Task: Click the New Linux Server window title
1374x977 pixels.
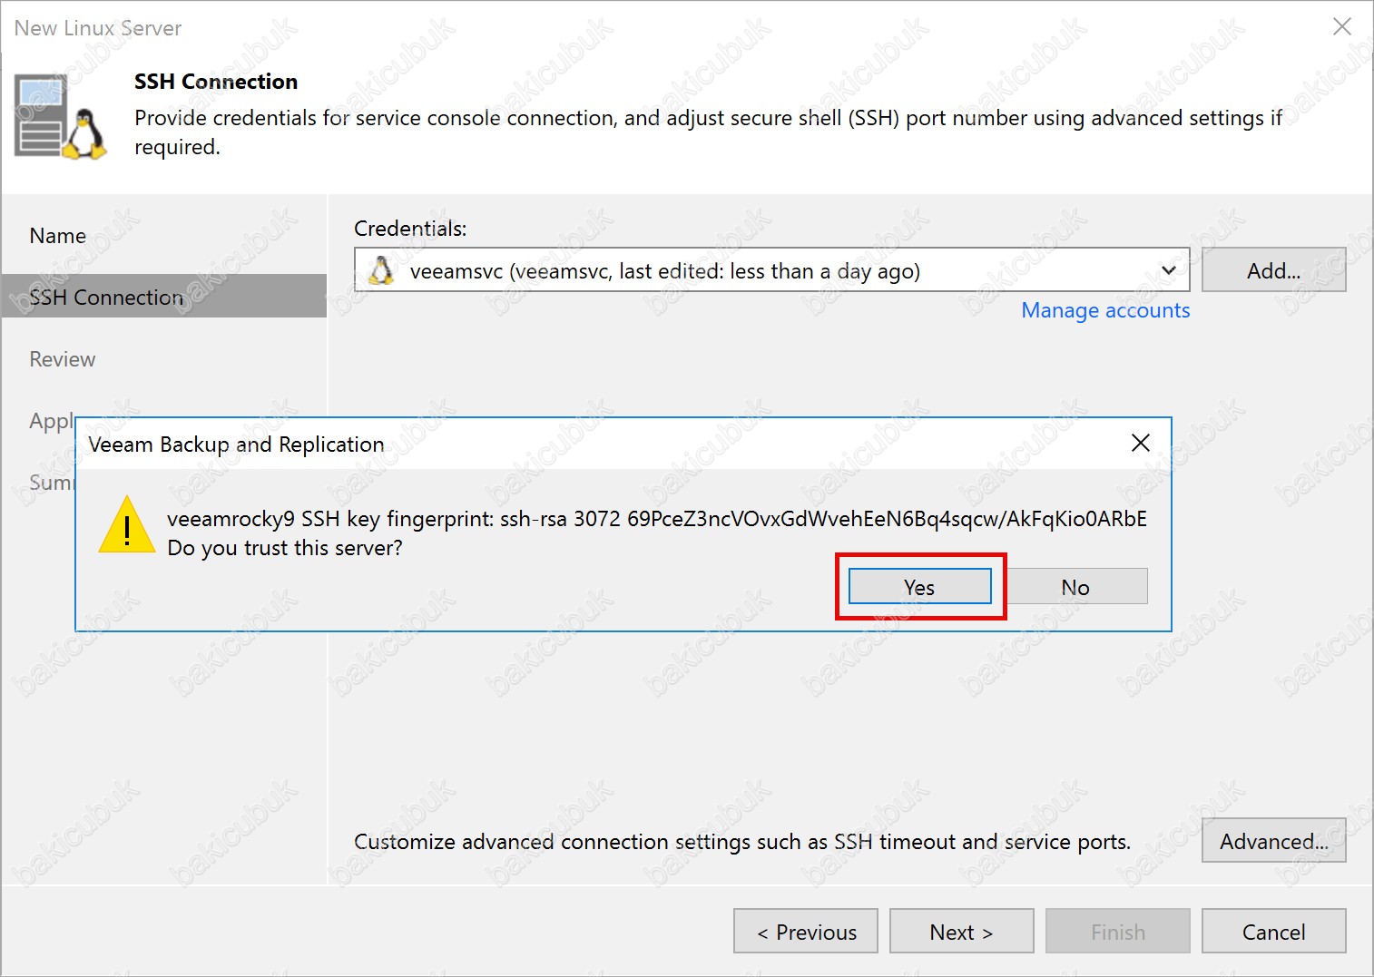Action: click(x=98, y=28)
